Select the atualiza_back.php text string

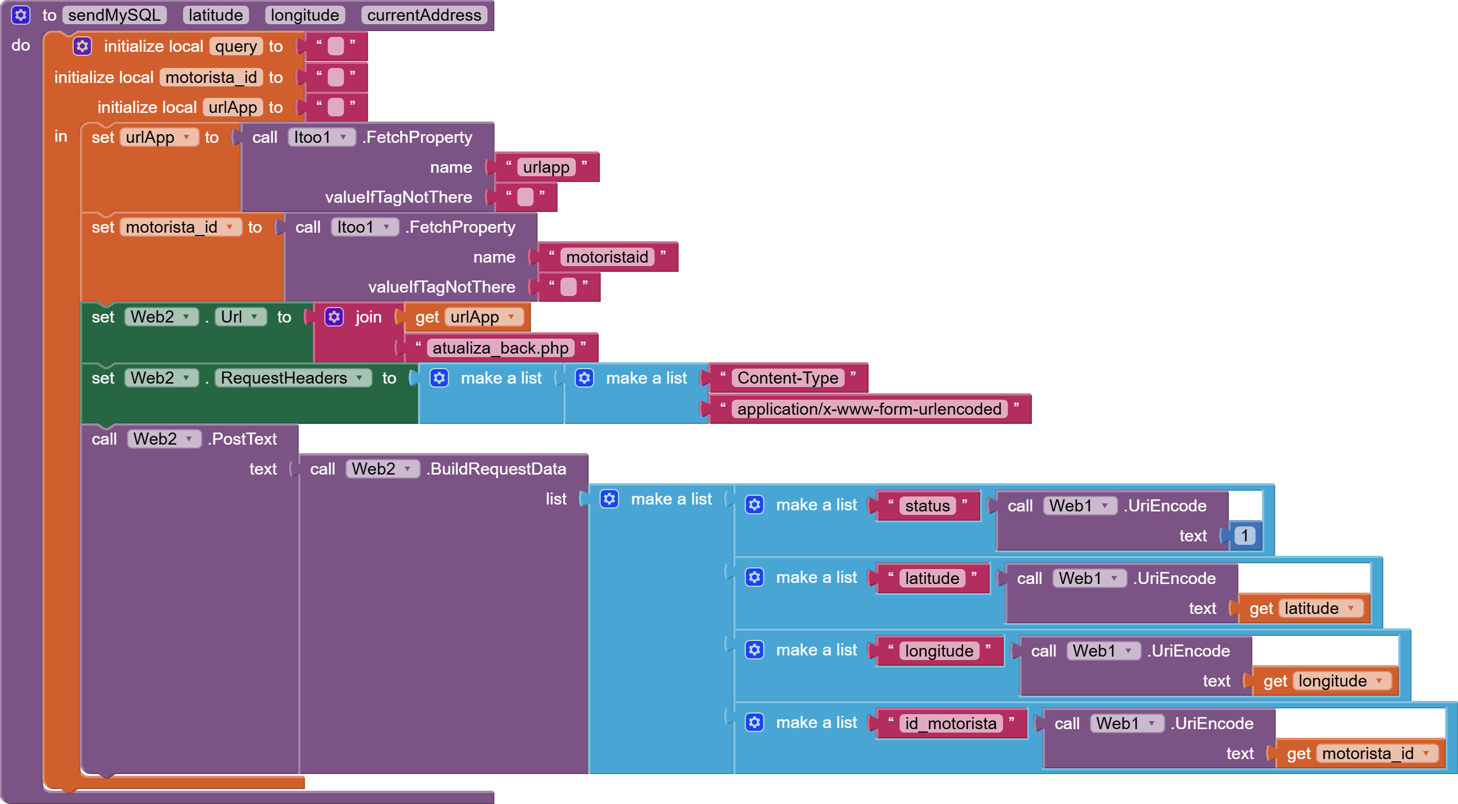pos(500,348)
